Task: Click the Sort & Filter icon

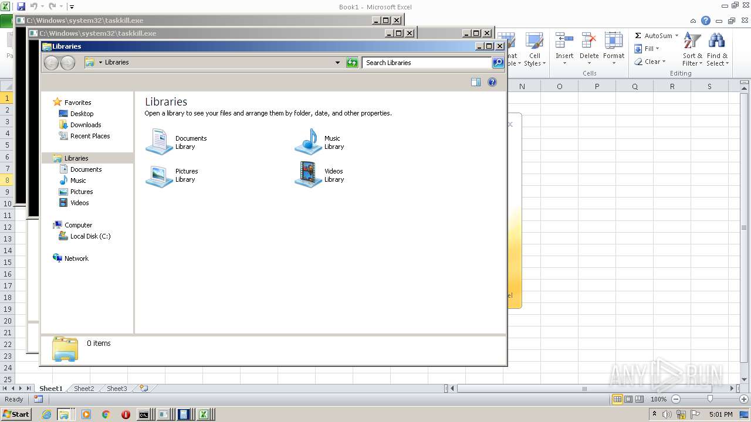Action: [x=692, y=41]
